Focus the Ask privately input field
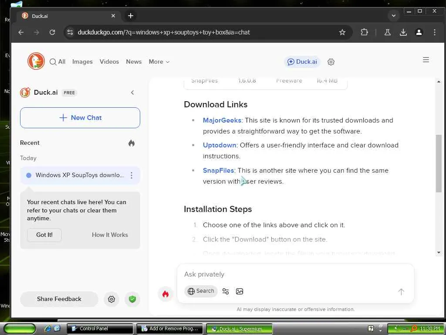The width and height of the screenshot is (446, 335). (295, 274)
